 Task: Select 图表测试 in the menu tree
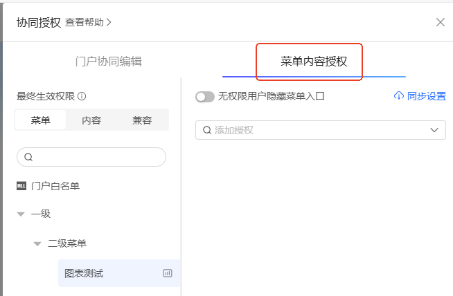(84, 273)
